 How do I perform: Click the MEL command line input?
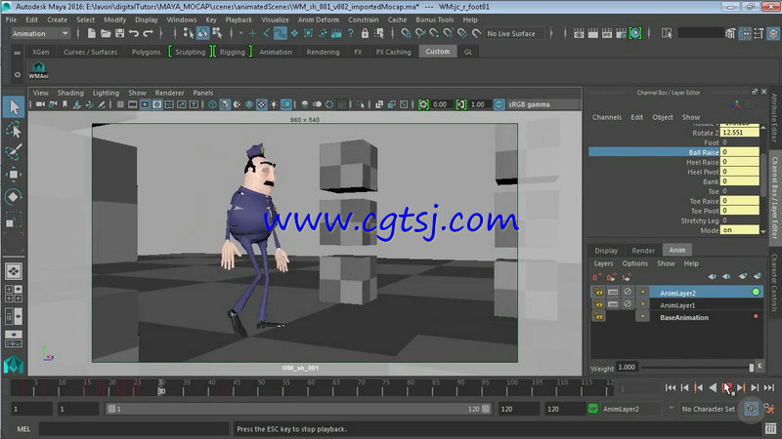click(x=134, y=428)
